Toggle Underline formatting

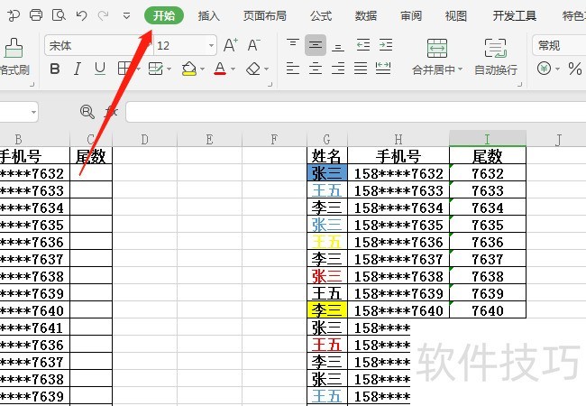[100, 69]
